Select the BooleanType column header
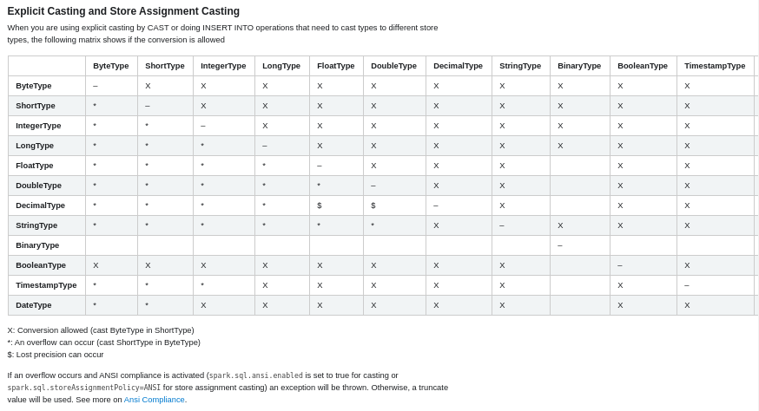Screen dimensions: 759x411 (643, 66)
